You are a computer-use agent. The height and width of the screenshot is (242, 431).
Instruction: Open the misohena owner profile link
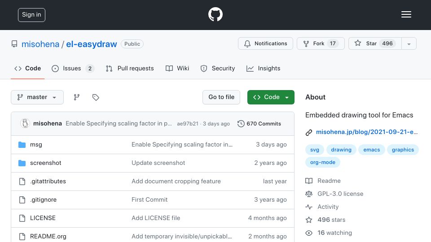40,44
